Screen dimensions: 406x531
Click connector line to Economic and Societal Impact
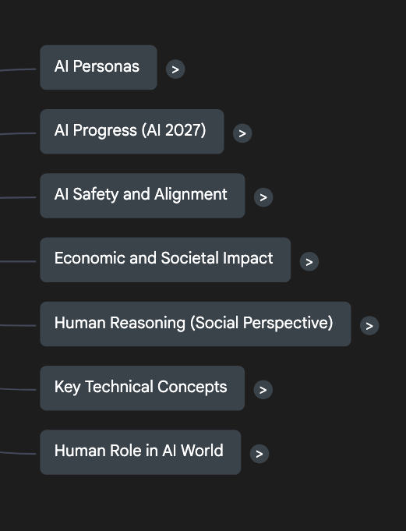click(18, 261)
